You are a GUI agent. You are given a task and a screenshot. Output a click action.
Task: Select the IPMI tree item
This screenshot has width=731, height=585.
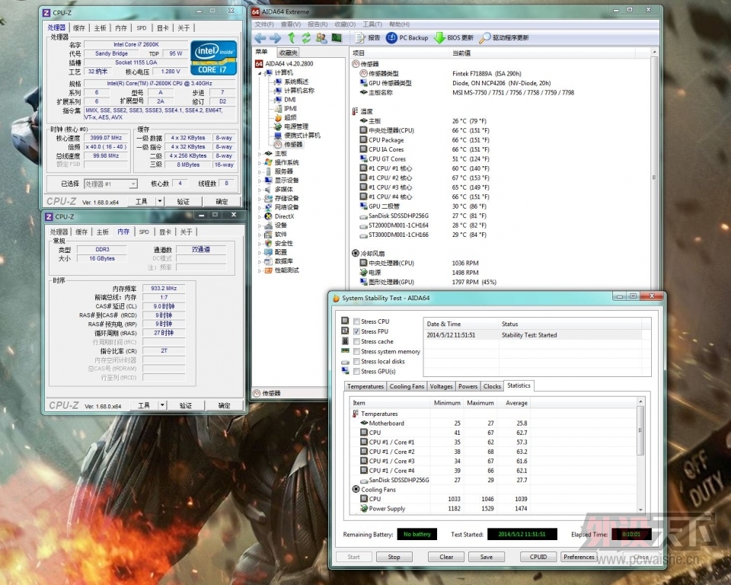(290, 108)
